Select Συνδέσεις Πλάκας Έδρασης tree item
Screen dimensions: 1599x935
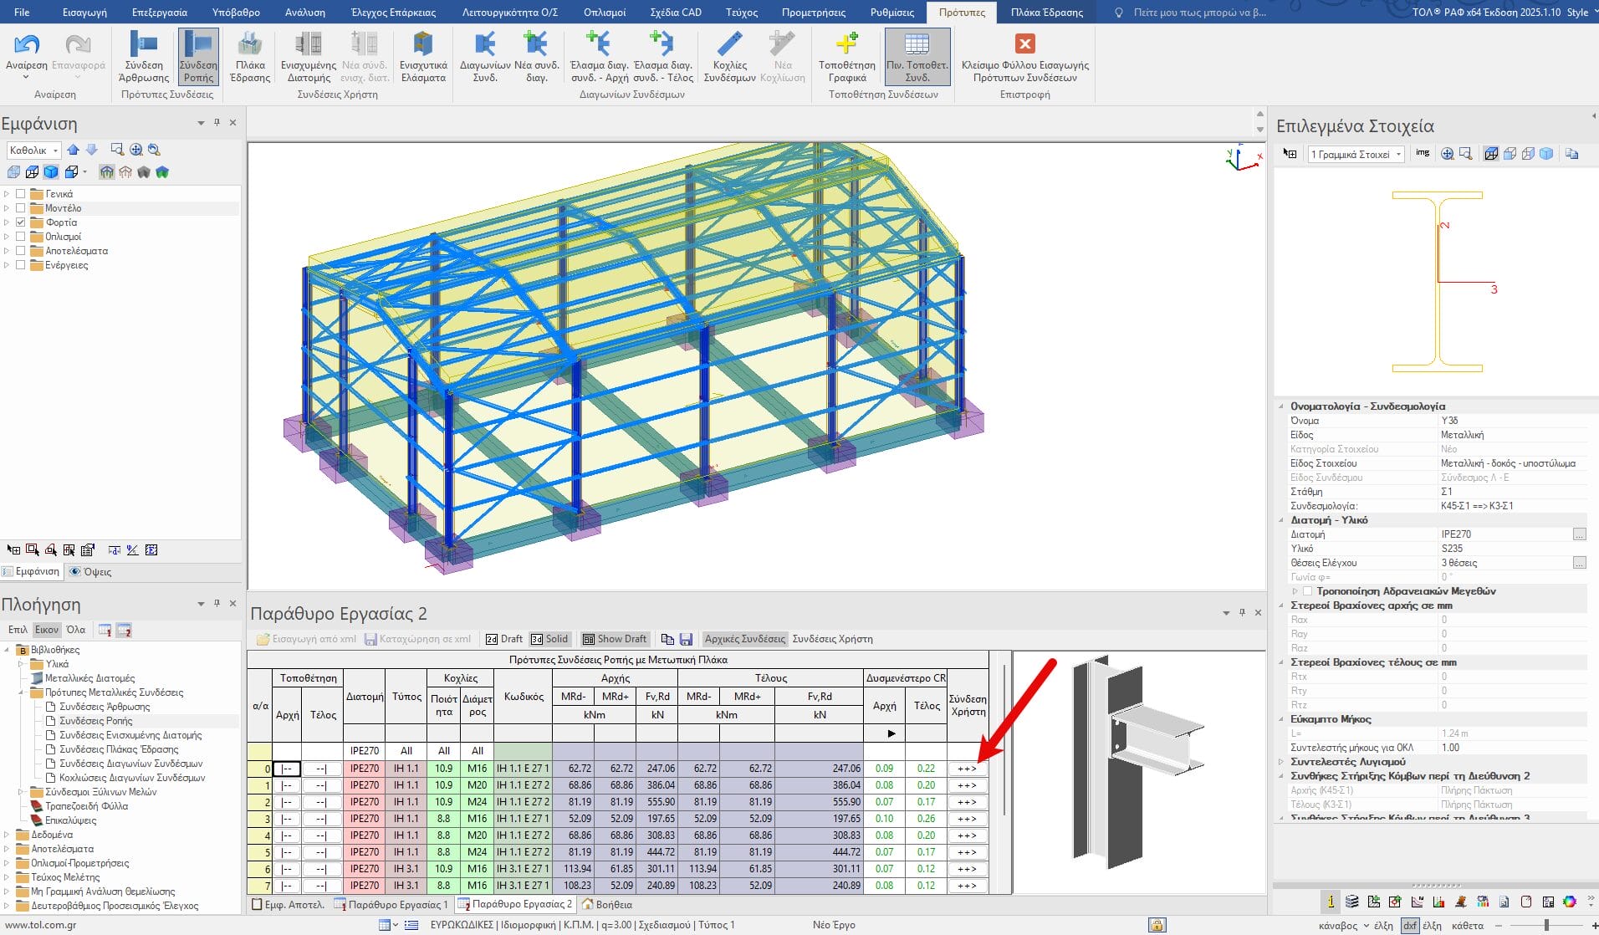tap(119, 749)
